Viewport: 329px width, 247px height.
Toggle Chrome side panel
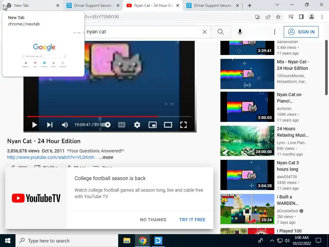pyautogui.click(x=301, y=17)
